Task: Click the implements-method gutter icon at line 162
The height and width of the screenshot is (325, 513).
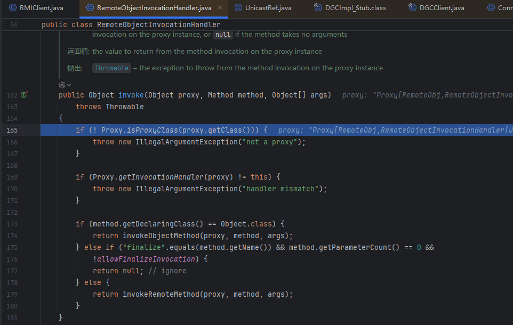Action: click(x=24, y=95)
